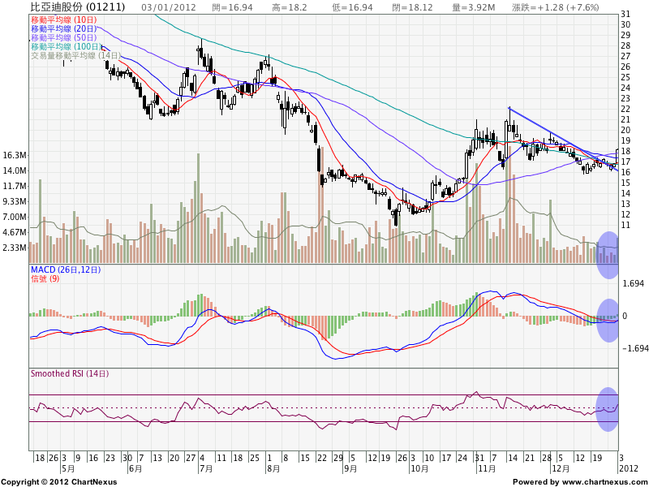This screenshot has height=487, width=649.
Task: Click the 5月 month label
Action: pos(68,469)
